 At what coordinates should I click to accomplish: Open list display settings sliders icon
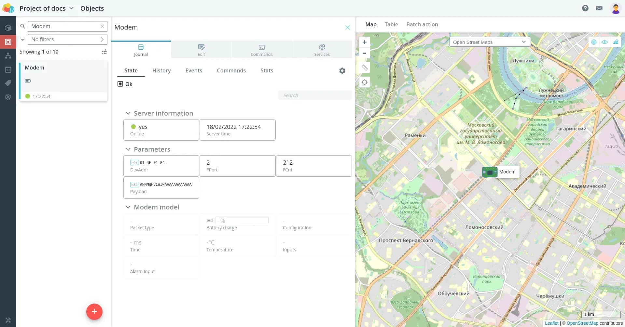[x=104, y=52]
